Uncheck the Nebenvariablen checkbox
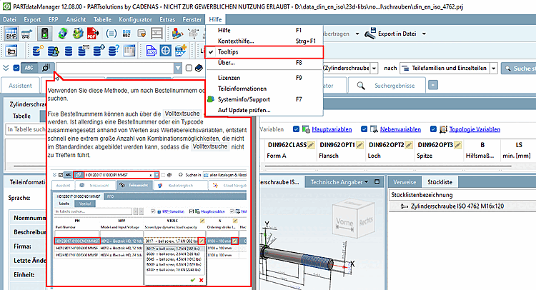536x290 pixels. (364, 129)
